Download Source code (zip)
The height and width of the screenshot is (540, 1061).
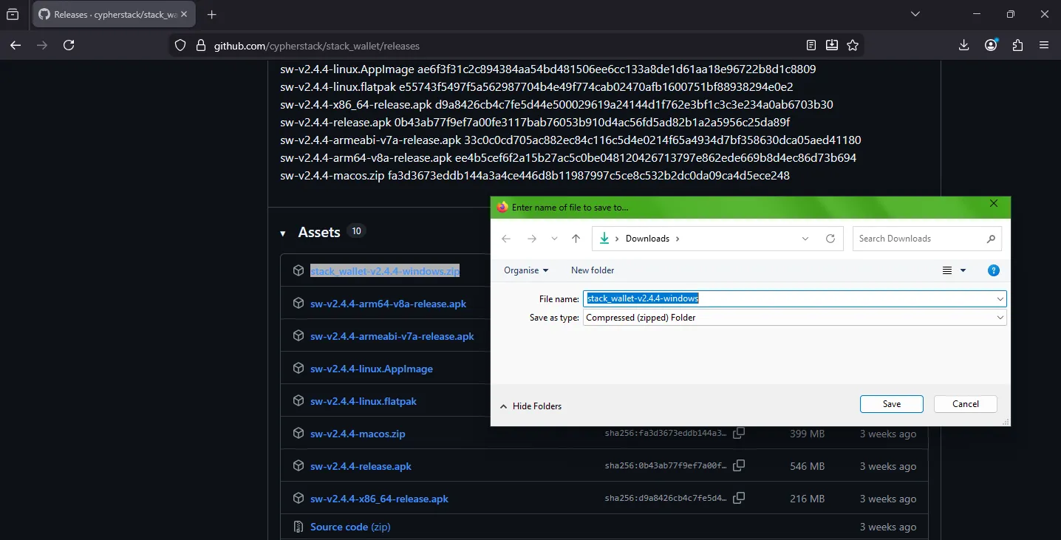point(350,527)
